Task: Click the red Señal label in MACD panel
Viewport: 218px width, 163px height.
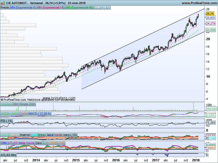Action: click(23, 114)
